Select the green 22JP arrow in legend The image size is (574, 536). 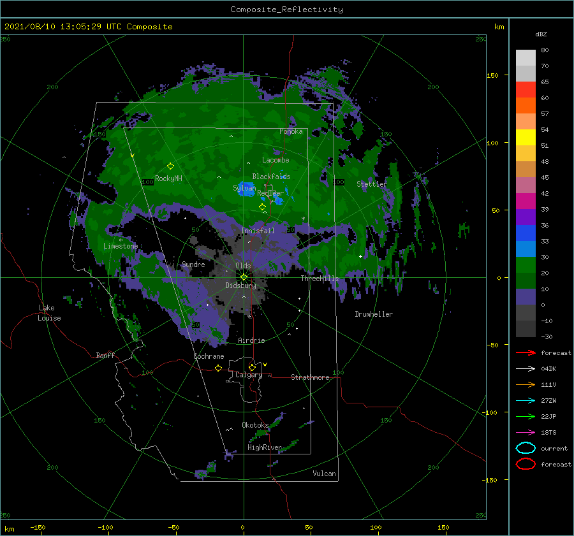click(x=526, y=416)
